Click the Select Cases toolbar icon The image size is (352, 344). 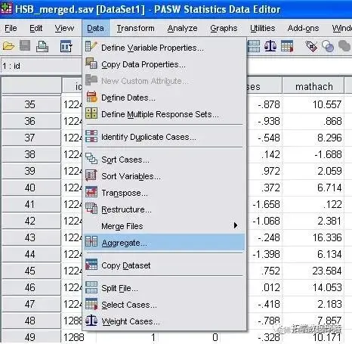pos(287,46)
